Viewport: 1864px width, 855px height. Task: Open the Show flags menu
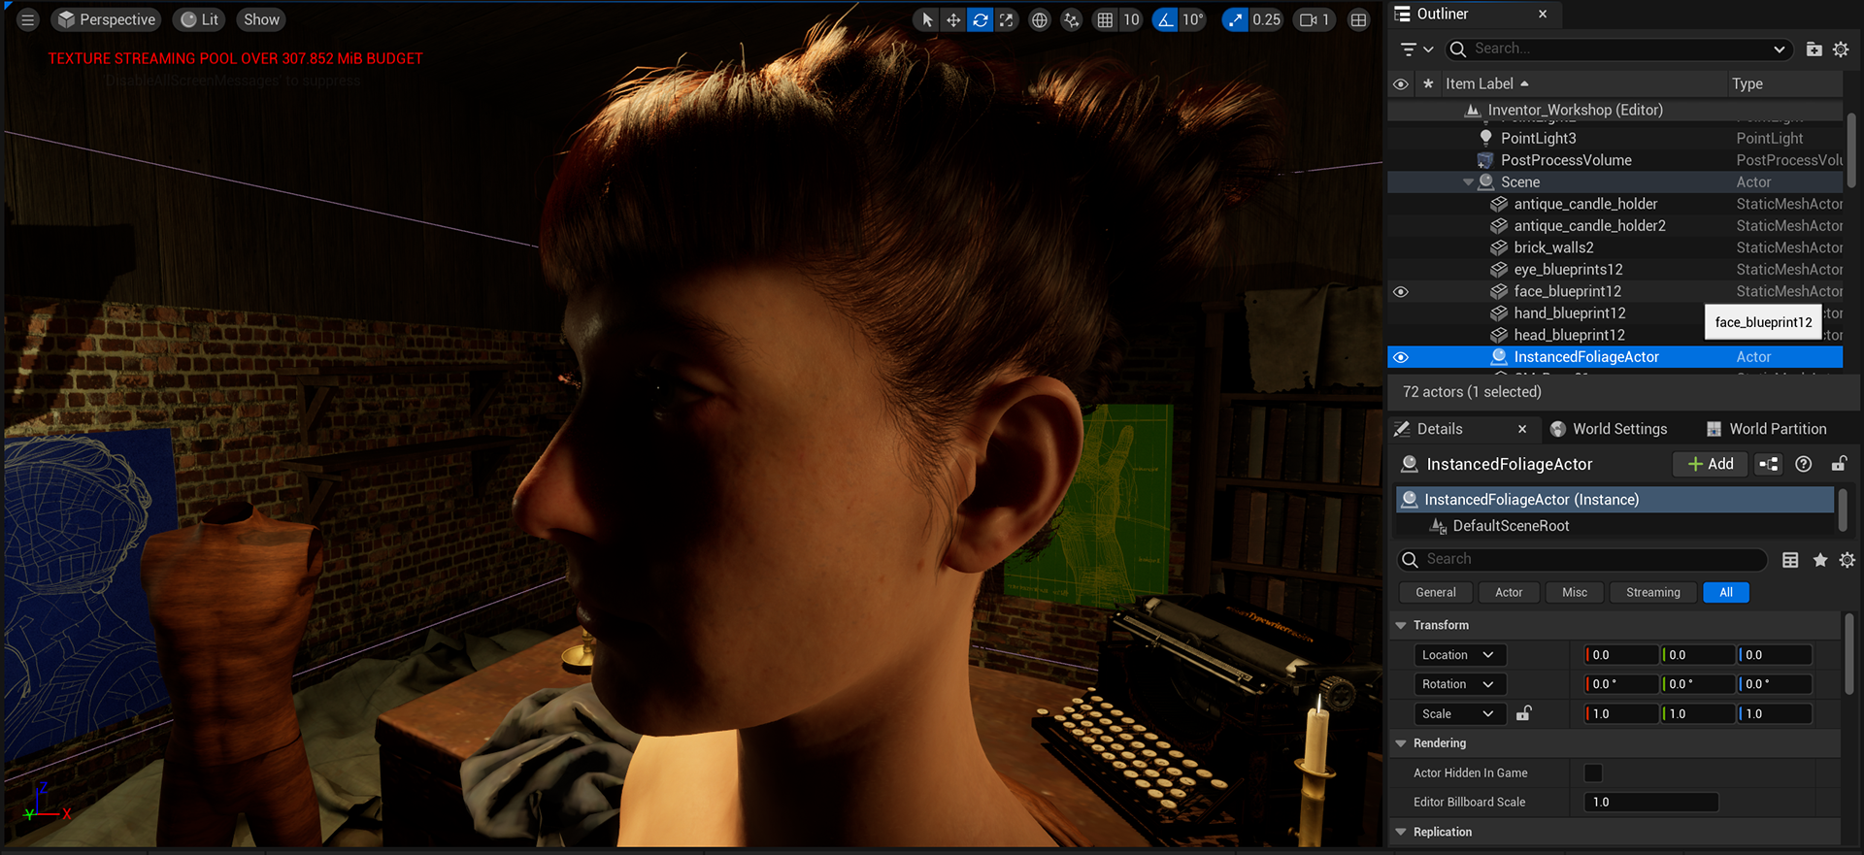coord(261,19)
